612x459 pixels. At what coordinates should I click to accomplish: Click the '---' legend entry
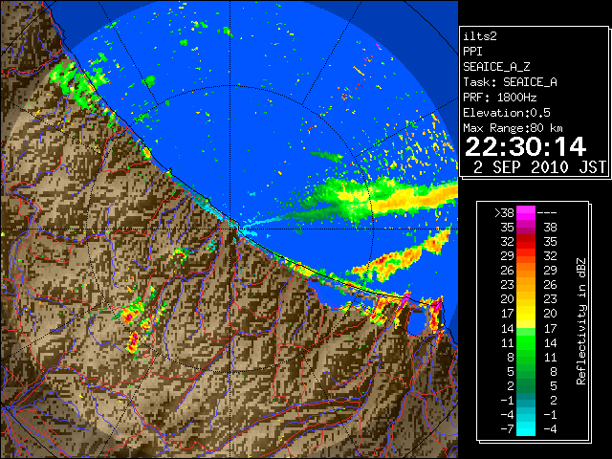tap(547, 213)
